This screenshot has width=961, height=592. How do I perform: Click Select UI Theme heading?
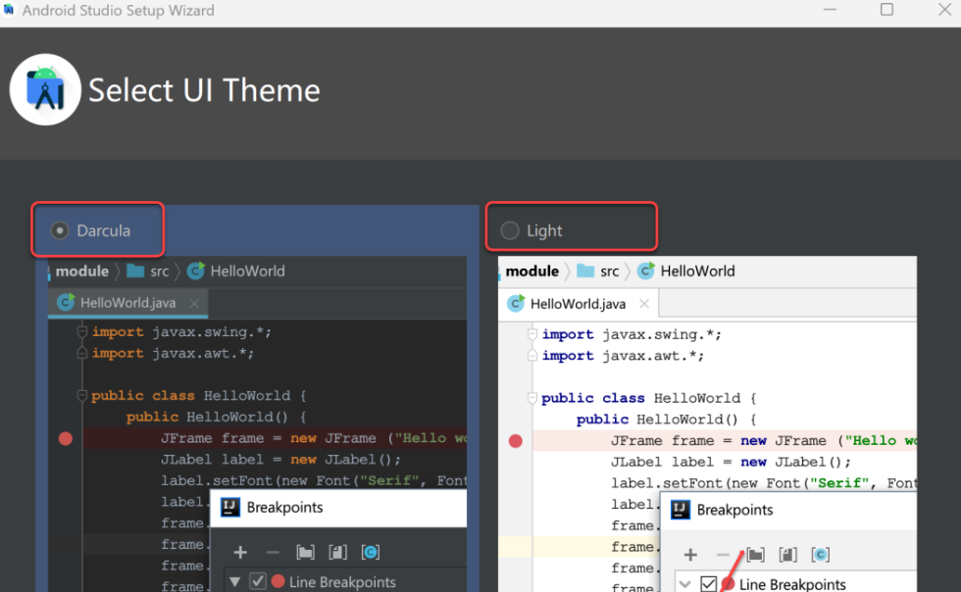pyautogui.click(x=204, y=91)
